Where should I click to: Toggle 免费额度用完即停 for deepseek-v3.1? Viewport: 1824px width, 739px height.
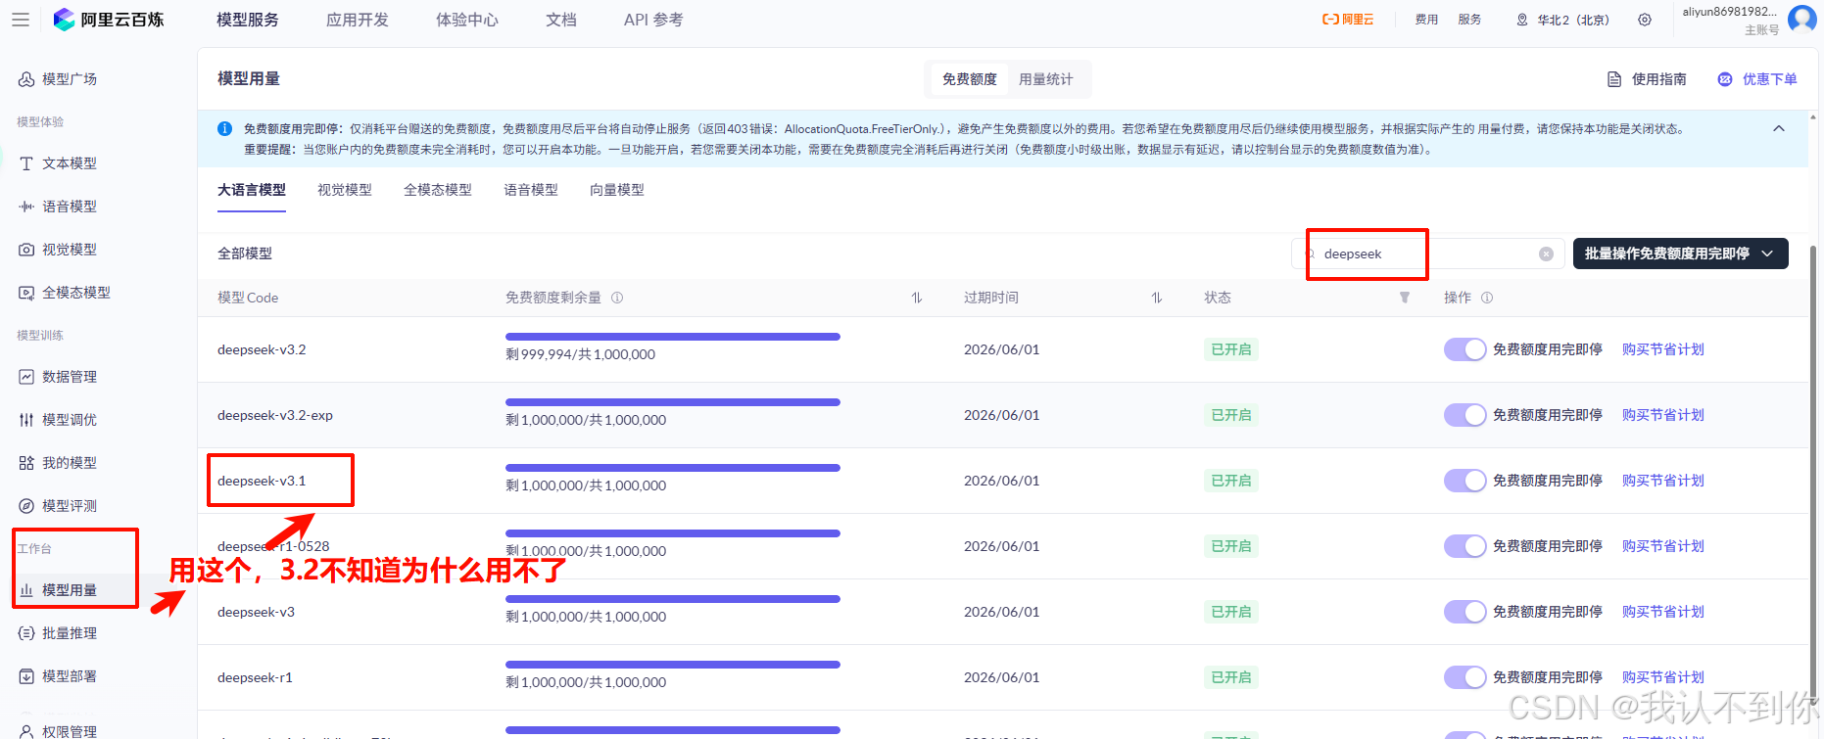tap(1464, 481)
